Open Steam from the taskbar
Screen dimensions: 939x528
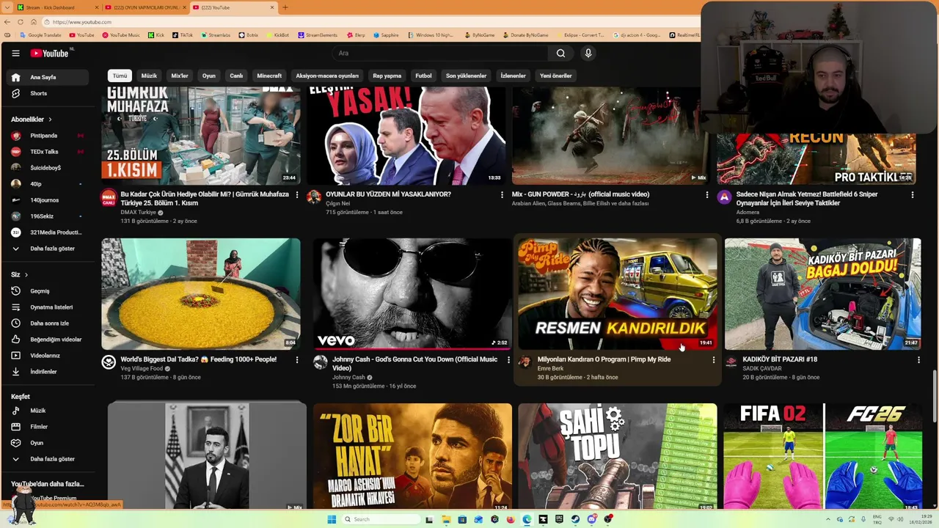575,519
